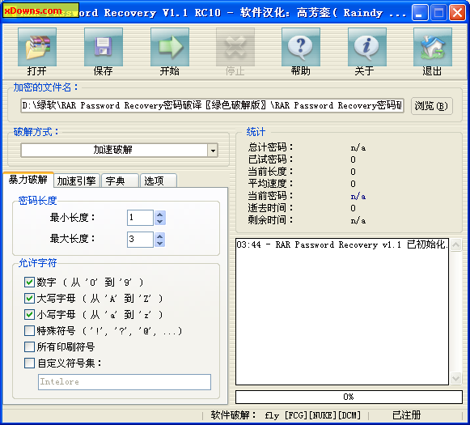Close the RAR Password Recovery window
This screenshot has height=425, width=470.
point(457,13)
